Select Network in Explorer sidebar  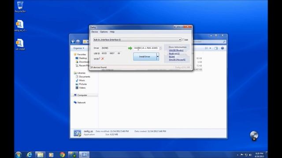point(80,102)
